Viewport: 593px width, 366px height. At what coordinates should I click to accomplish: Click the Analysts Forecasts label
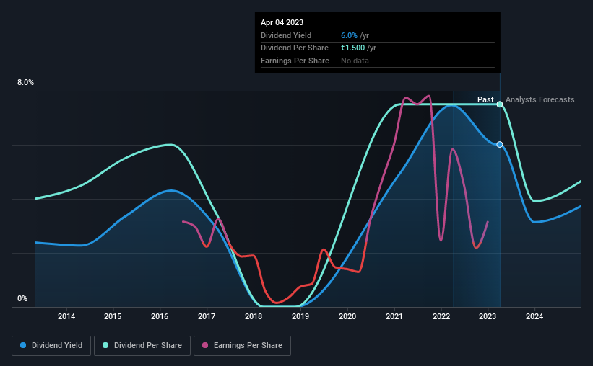[540, 99]
